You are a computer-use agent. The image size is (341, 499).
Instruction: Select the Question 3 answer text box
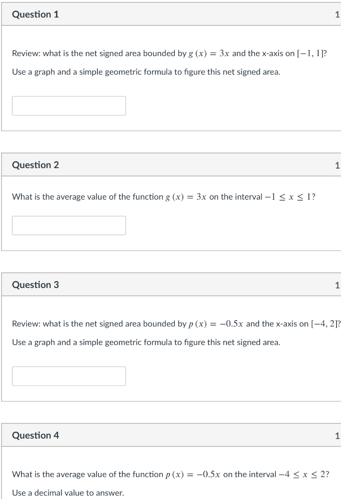(69, 376)
